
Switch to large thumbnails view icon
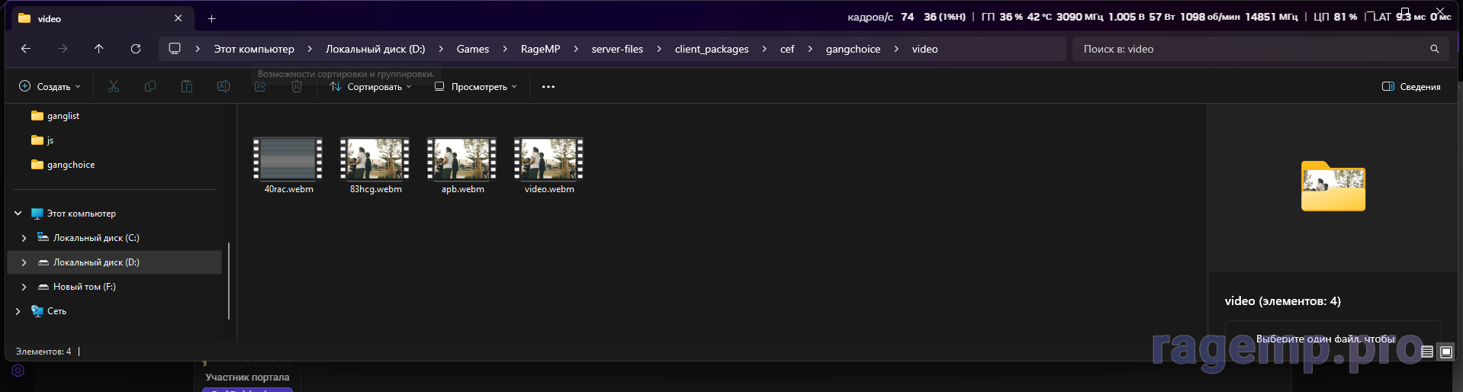[x=1445, y=352]
